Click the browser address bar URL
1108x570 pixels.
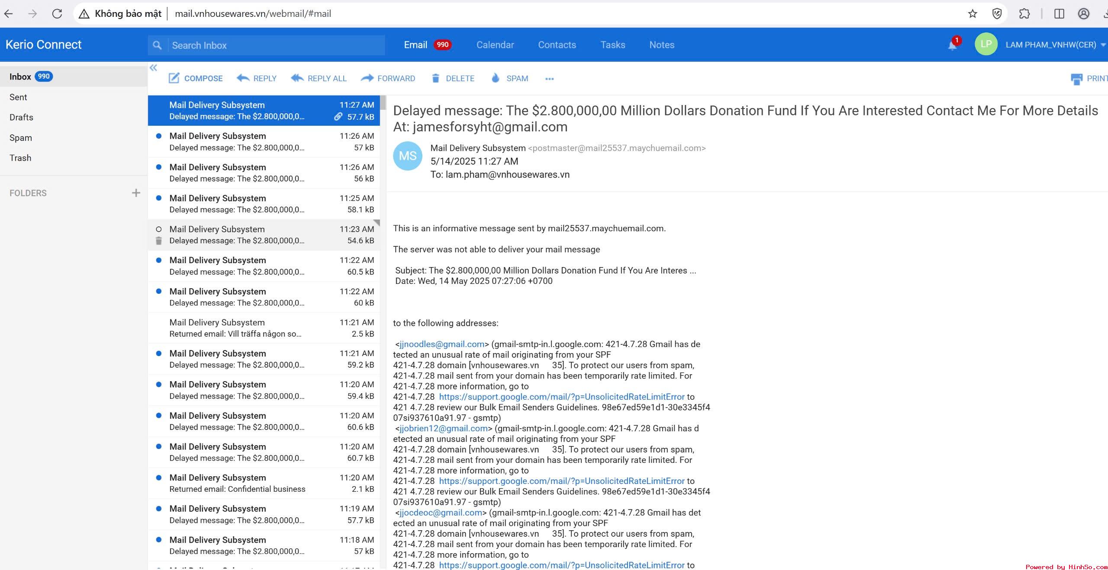253,14
